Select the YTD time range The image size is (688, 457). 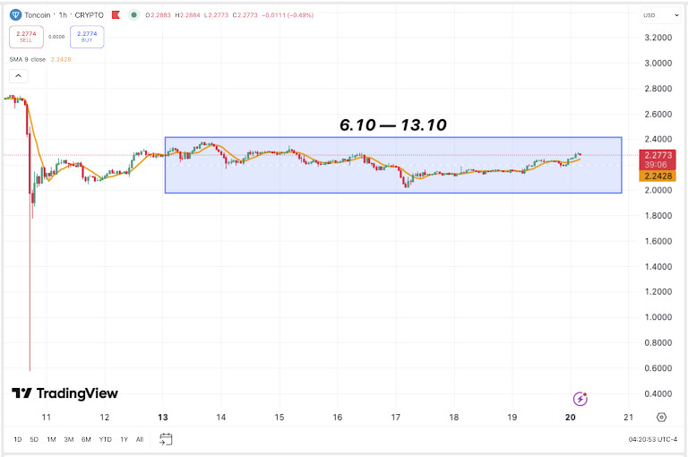pos(106,439)
